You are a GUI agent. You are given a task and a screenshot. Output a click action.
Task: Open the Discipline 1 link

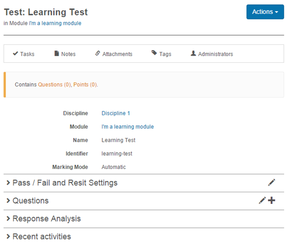tap(116, 113)
